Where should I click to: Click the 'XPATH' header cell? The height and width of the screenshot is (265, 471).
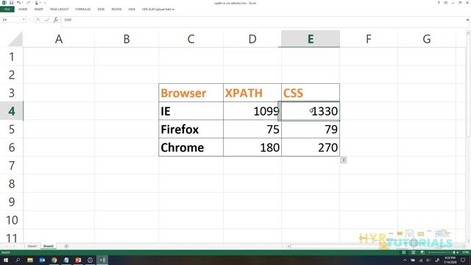(x=252, y=93)
